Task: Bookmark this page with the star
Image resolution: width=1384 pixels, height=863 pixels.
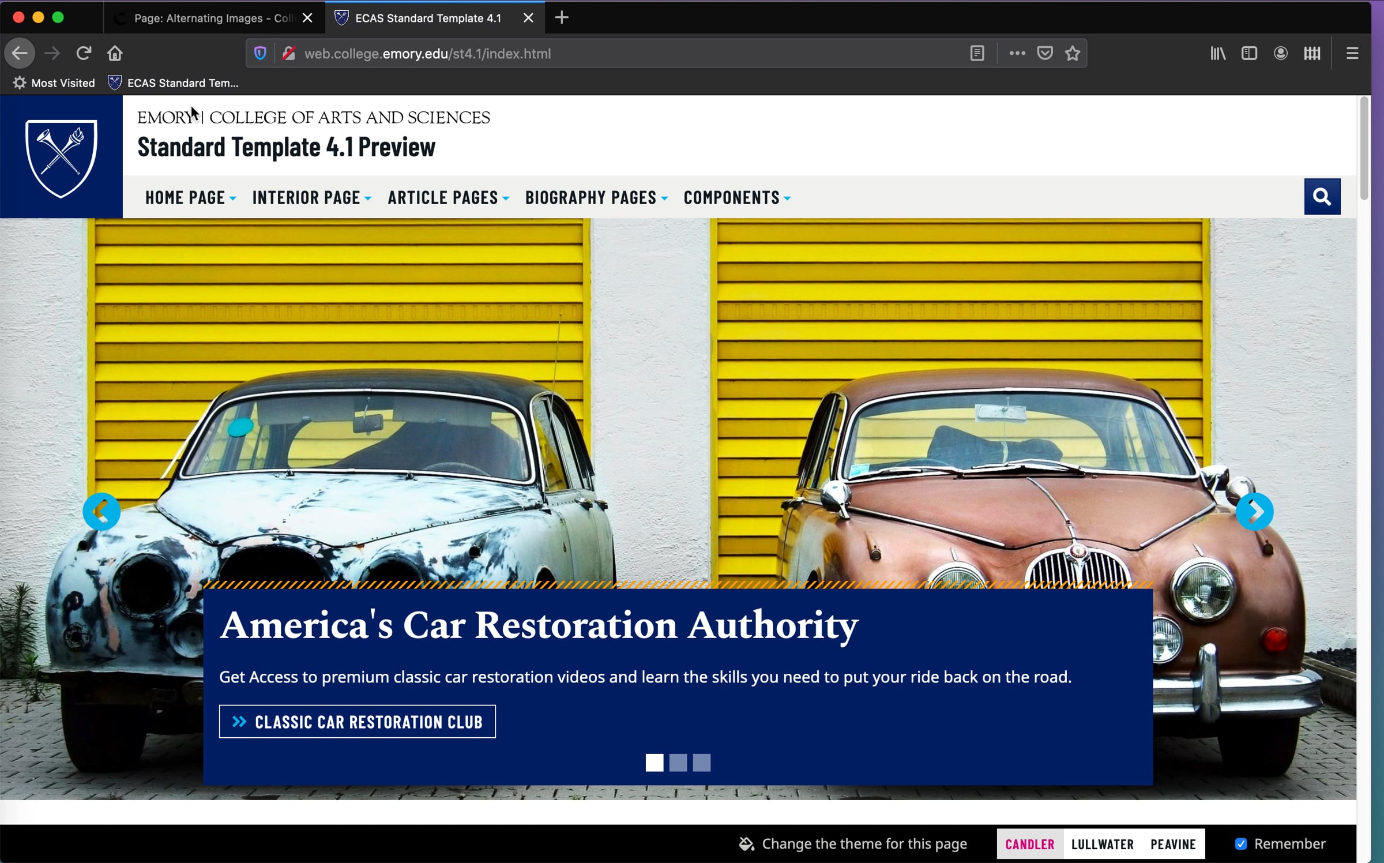Action: coord(1073,54)
